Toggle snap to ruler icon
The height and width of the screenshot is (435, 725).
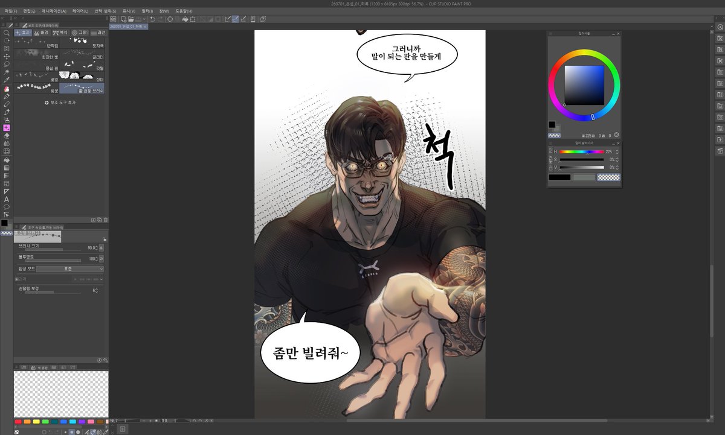pyautogui.click(x=228, y=19)
